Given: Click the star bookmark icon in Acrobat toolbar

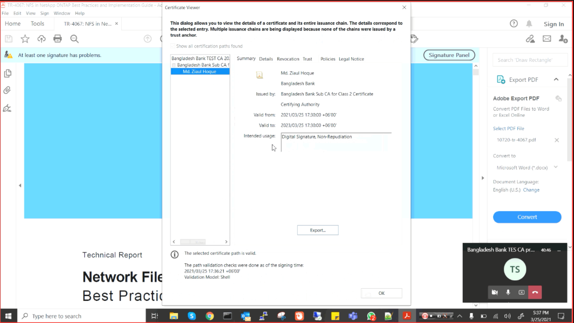Looking at the screenshot, I should [x=25, y=39].
